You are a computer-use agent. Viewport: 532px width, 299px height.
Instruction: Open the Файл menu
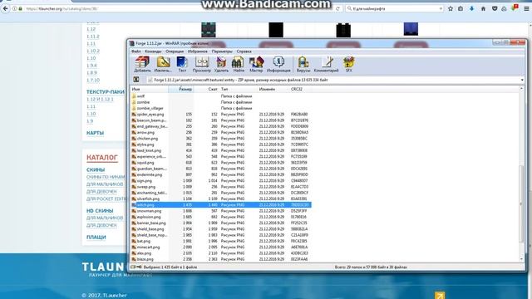[x=136, y=51]
